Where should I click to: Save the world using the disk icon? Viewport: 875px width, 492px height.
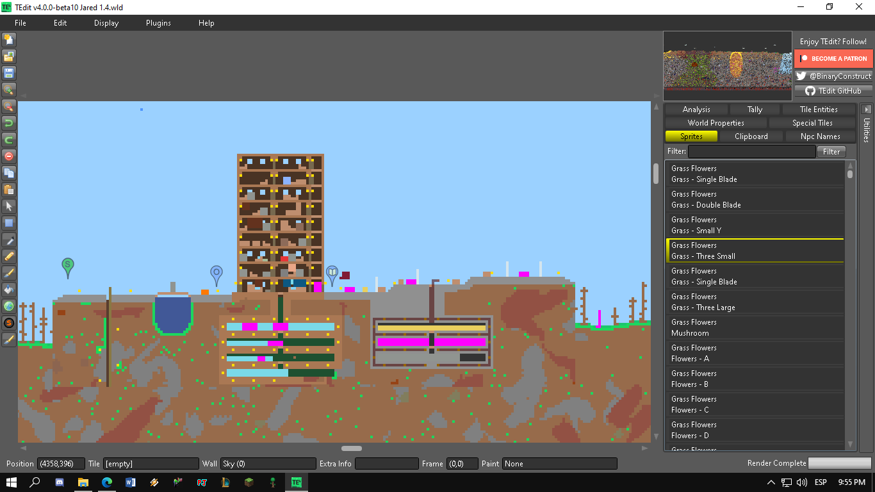tap(8, 72)
